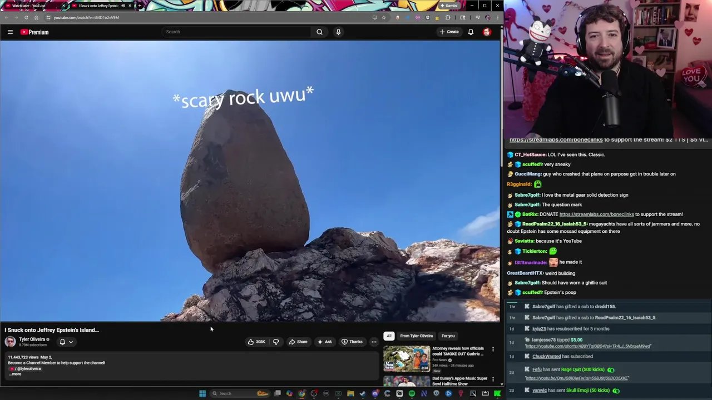Open YouTube notifications bell
The height and width of the screenshot is (400, 712).
pos(471,32)
